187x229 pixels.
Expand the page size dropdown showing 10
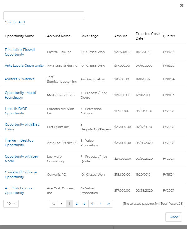click(x=11, y=204)
